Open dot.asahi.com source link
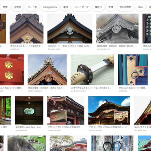 [x=140, y=130]
